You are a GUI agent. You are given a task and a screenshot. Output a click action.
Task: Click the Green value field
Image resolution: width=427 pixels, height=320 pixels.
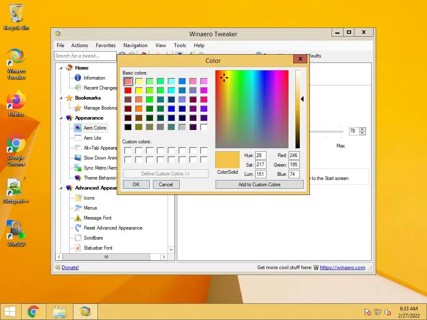click(294, 165)
